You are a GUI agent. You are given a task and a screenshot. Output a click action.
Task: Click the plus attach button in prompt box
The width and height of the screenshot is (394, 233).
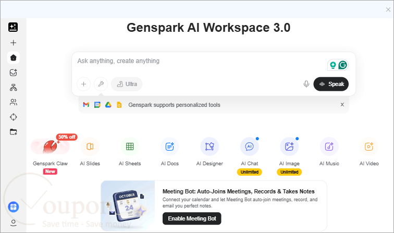tap(84, 84)
